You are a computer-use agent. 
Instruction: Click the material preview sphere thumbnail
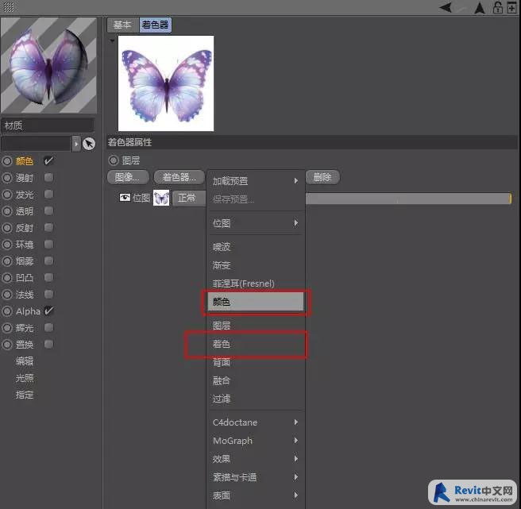click(x=49, y=65)
